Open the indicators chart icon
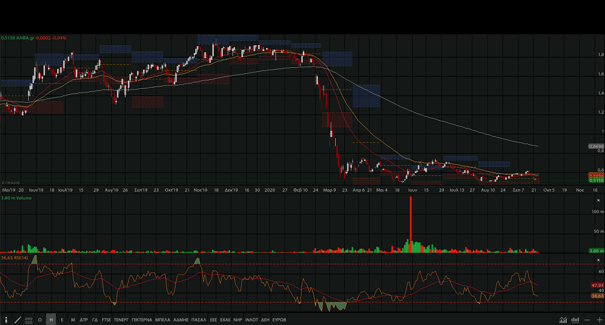The width and height of the screenshot is (605, 325). 563,320
